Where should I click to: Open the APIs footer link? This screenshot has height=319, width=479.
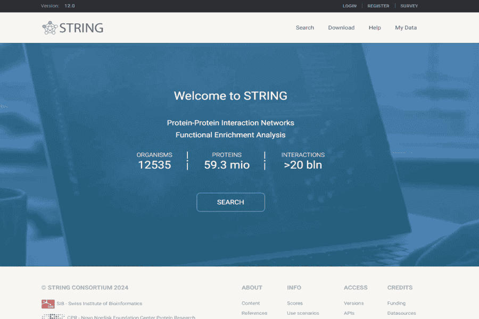(349, 313)
